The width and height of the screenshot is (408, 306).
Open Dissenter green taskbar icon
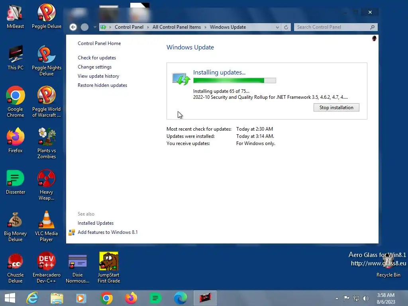[155, 298]
